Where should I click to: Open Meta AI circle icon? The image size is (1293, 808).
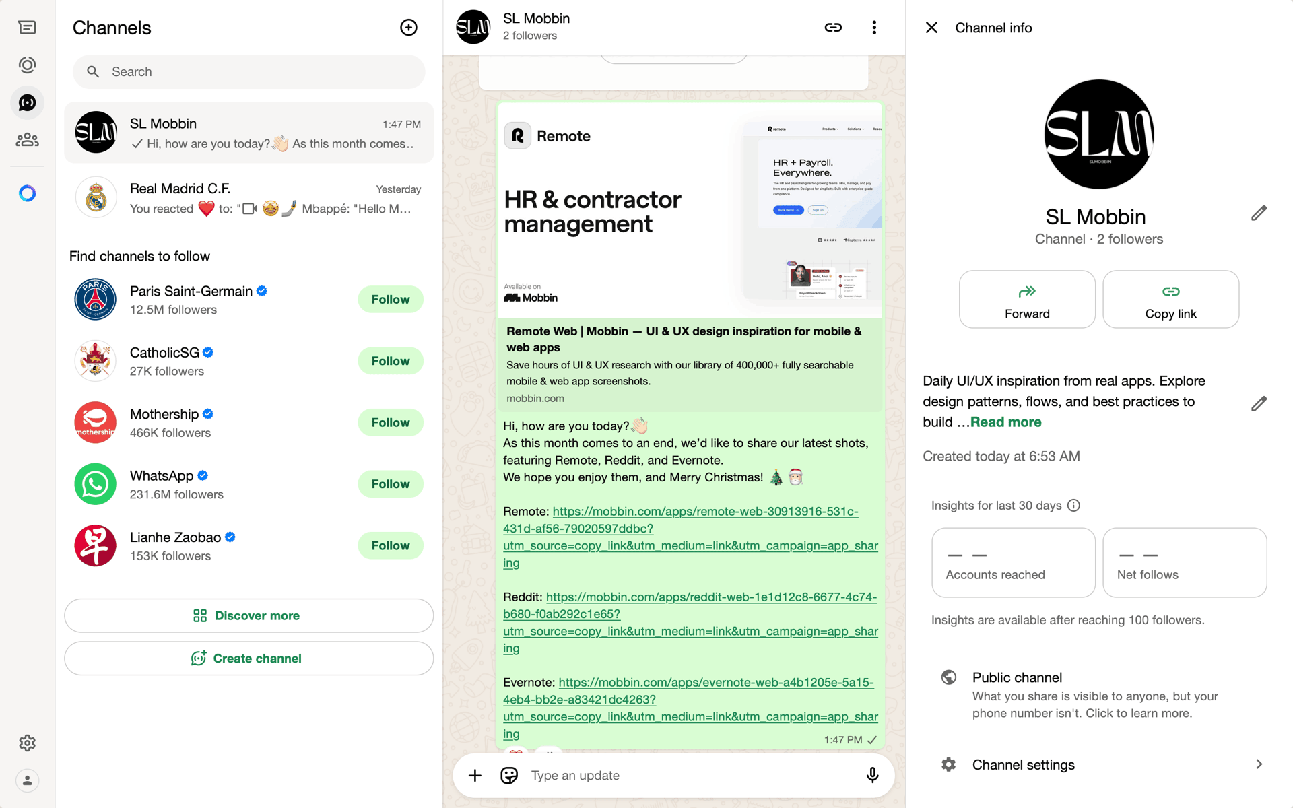tap(27, 193)
